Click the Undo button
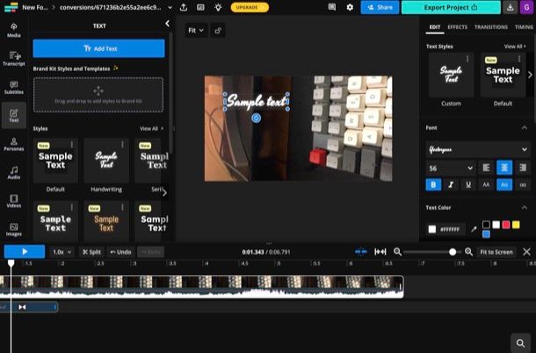Viewport: 536px width, 353px height. click(x=120, y=252)
